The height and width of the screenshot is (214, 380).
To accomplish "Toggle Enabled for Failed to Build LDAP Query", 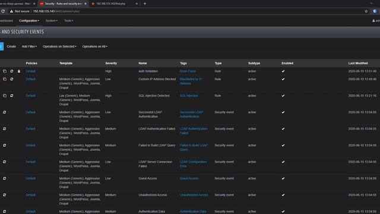I will 283,145.
